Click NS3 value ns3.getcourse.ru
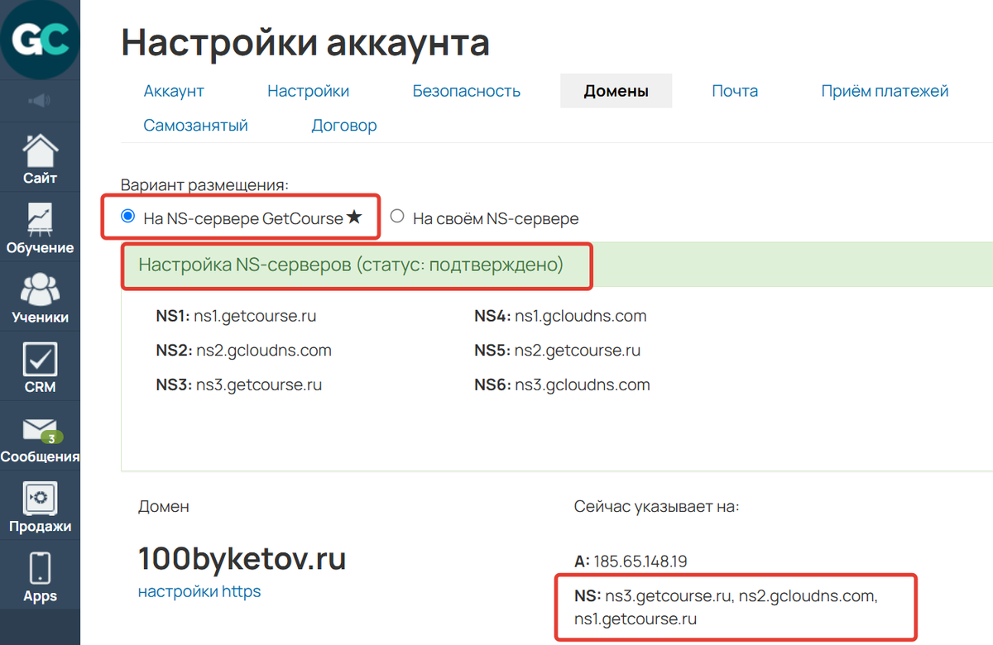This screenshot has height=645, width=993. click(259, 385)
